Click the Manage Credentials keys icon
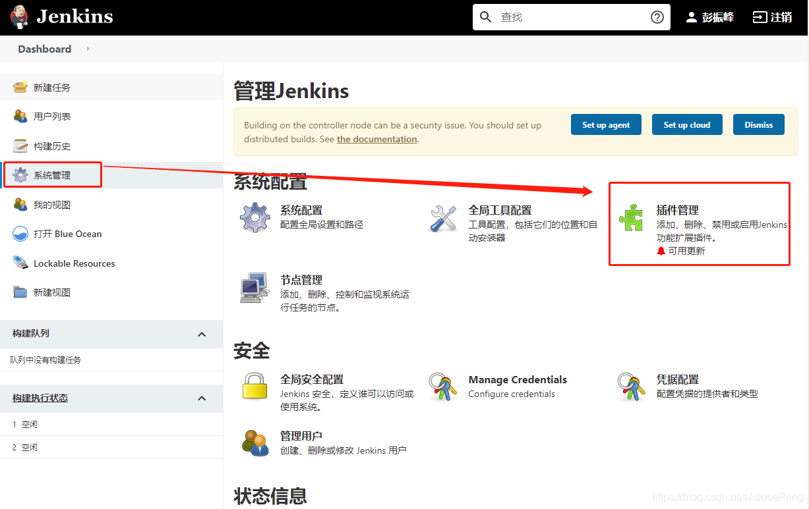 pyautogui.click(x=443, y=387)
